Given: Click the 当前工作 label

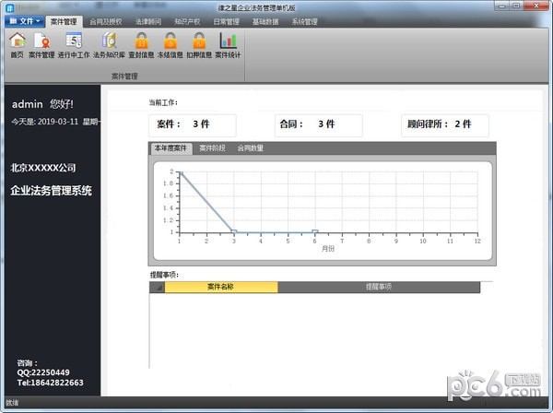Looking at the screenshot, I should pyautogui.click(x=163, y=102).
